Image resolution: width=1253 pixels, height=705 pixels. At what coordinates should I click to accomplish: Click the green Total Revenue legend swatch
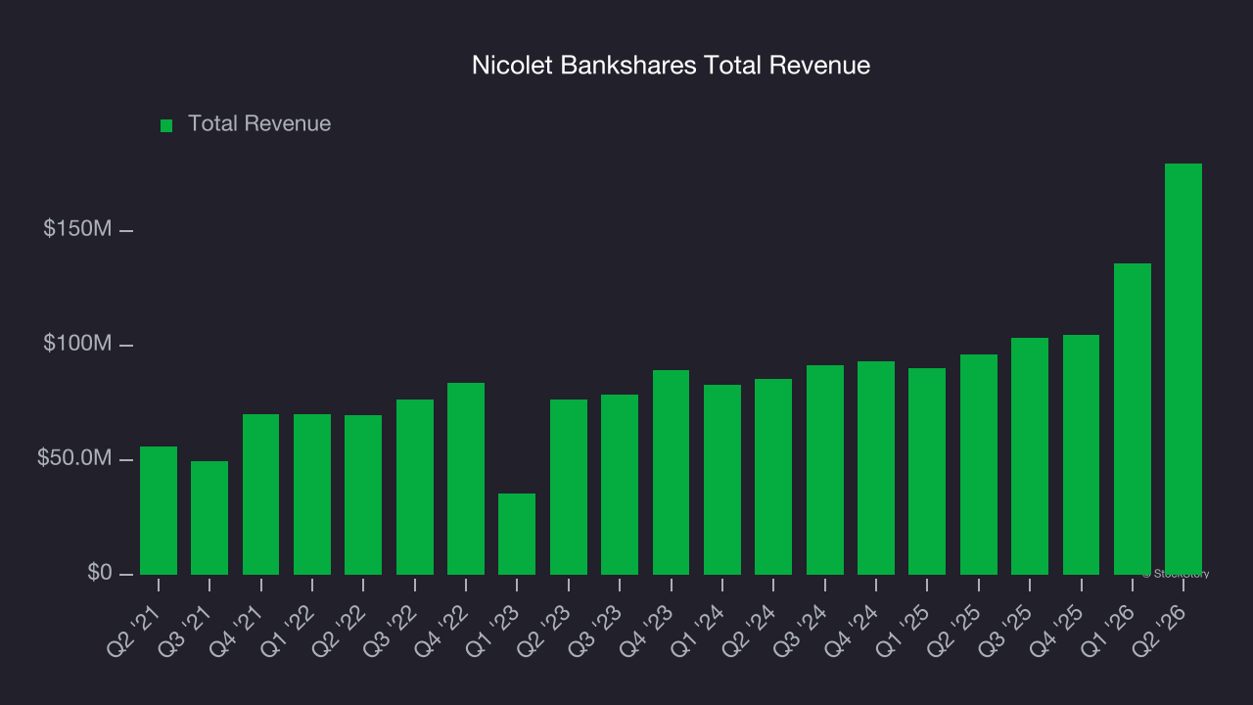tap(166, 125)
